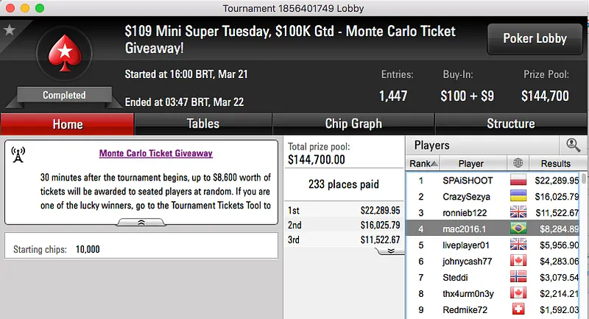589x319 pixels.
Task: Open the player search magnifier
Action: [x=573, y=145]
